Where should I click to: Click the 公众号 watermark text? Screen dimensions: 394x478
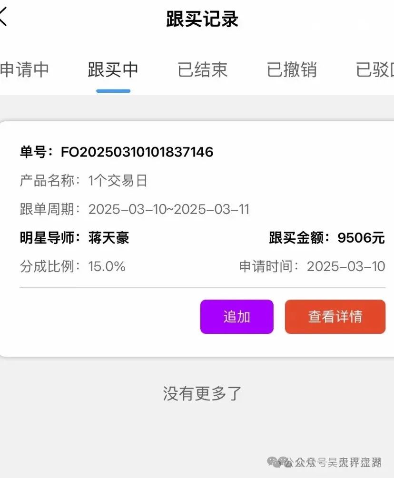(306, 462)
